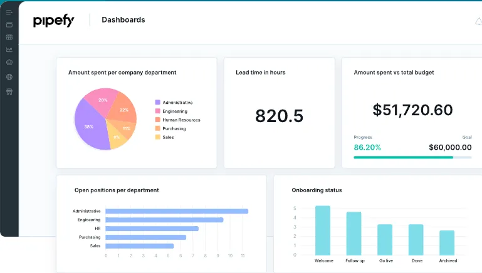This screenshot has width=482, height=273.
Task: Open the database table icon in sidebar
Action: (9, 37)
